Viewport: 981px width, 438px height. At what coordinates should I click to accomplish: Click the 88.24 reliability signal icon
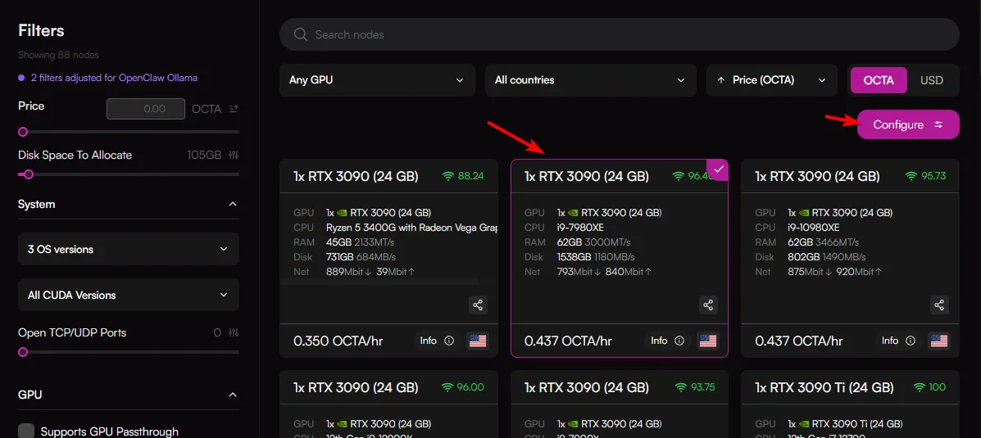(x=448, y=176)
